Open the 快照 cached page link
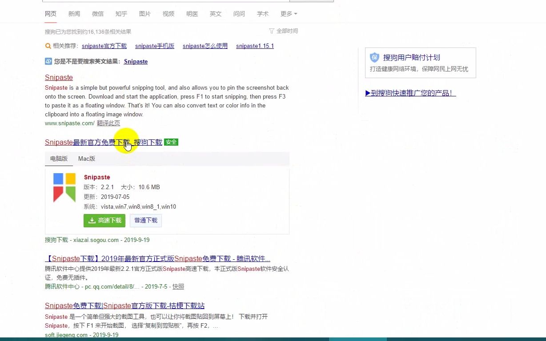546x341 pixels. (178, 286)
